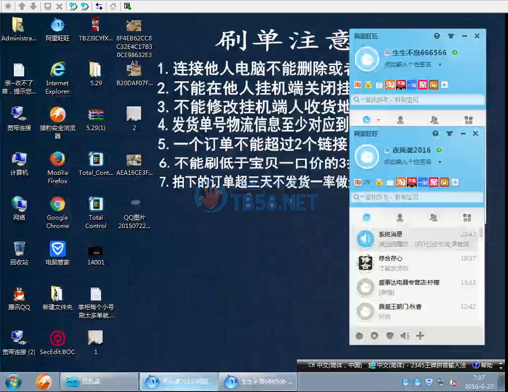Open the 聚 app icon in 生生不息666566 window
508x392 pixels.
point(423,85)
